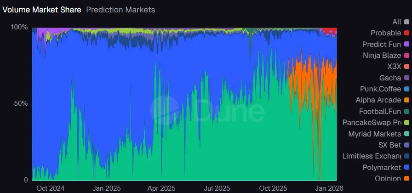Click the lime PancakeSwap color swatch
Viewport: 412px width, 193px height.
(407, 123)
